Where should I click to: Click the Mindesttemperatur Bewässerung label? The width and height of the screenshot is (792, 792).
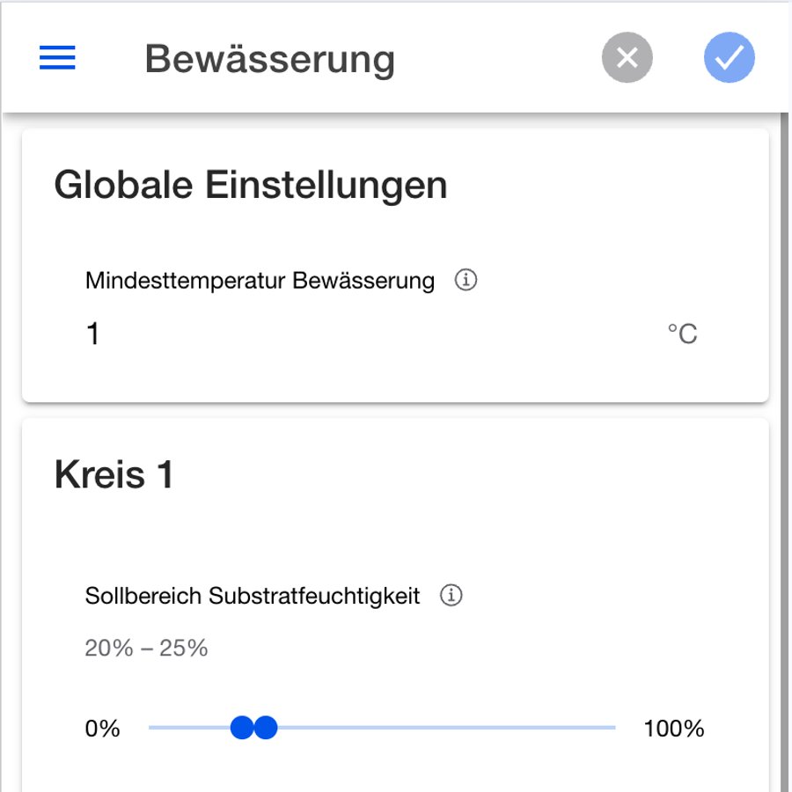[258, 280]
